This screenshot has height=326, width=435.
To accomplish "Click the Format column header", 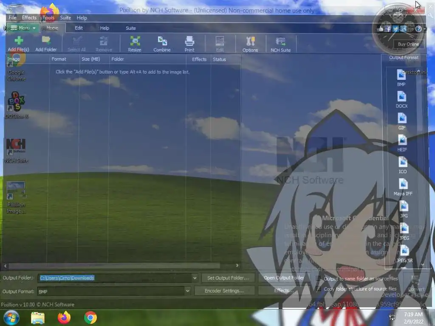I will [64, 59].
